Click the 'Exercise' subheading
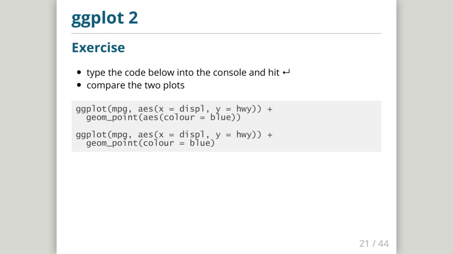This screenshot has width=453, height=254. pos(98,48)
